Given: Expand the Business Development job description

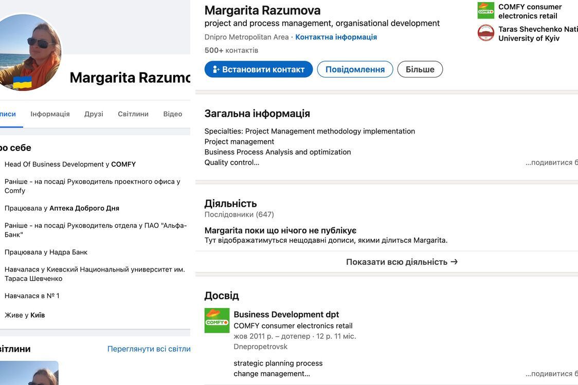Looking at the screenshot, I should point(551,374).
